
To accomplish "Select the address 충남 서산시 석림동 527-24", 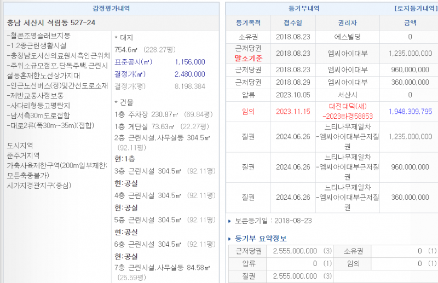I will coord(51,23).
